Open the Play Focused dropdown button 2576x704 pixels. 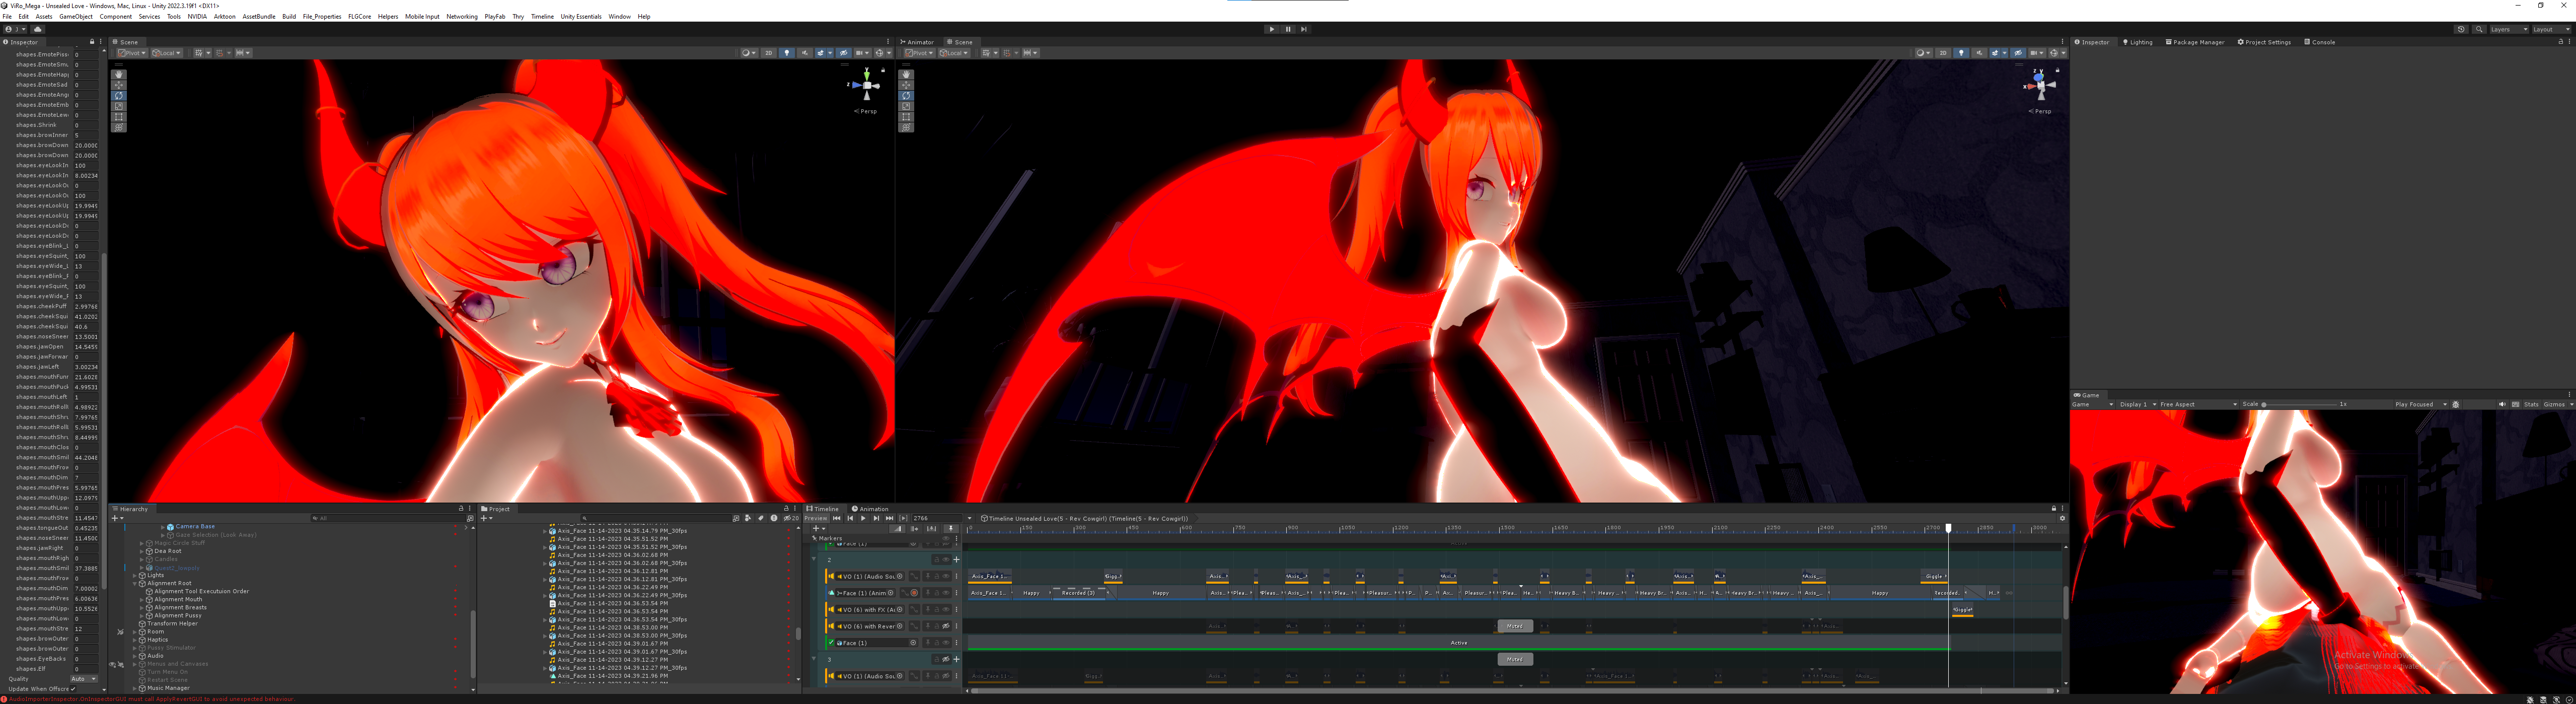2421,404
